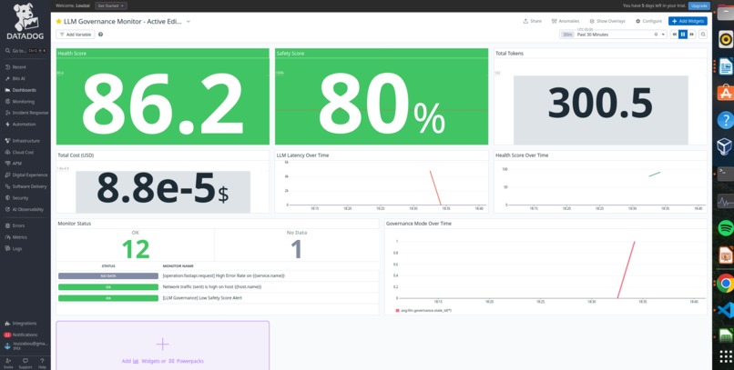Click the Integrations puzzle icon
The image size is (734, 370).
[7, 324]
